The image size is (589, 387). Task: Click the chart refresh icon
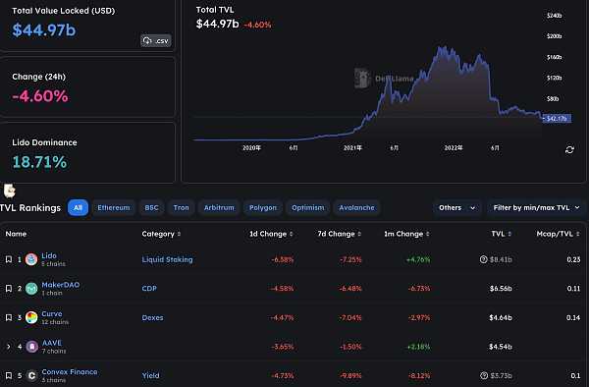point(569,150)
